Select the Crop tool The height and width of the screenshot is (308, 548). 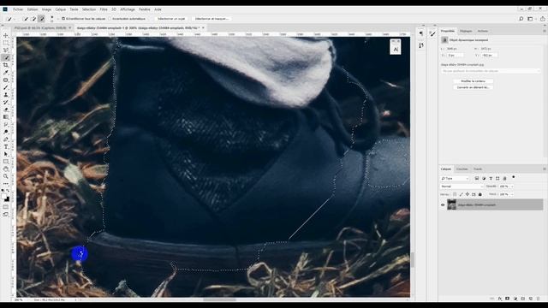6,65
